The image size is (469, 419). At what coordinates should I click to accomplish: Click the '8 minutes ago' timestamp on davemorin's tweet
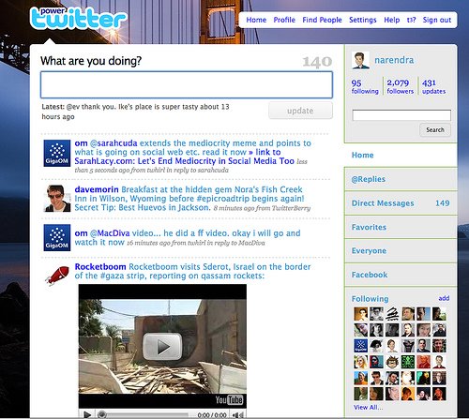click(x=234, y=208)
